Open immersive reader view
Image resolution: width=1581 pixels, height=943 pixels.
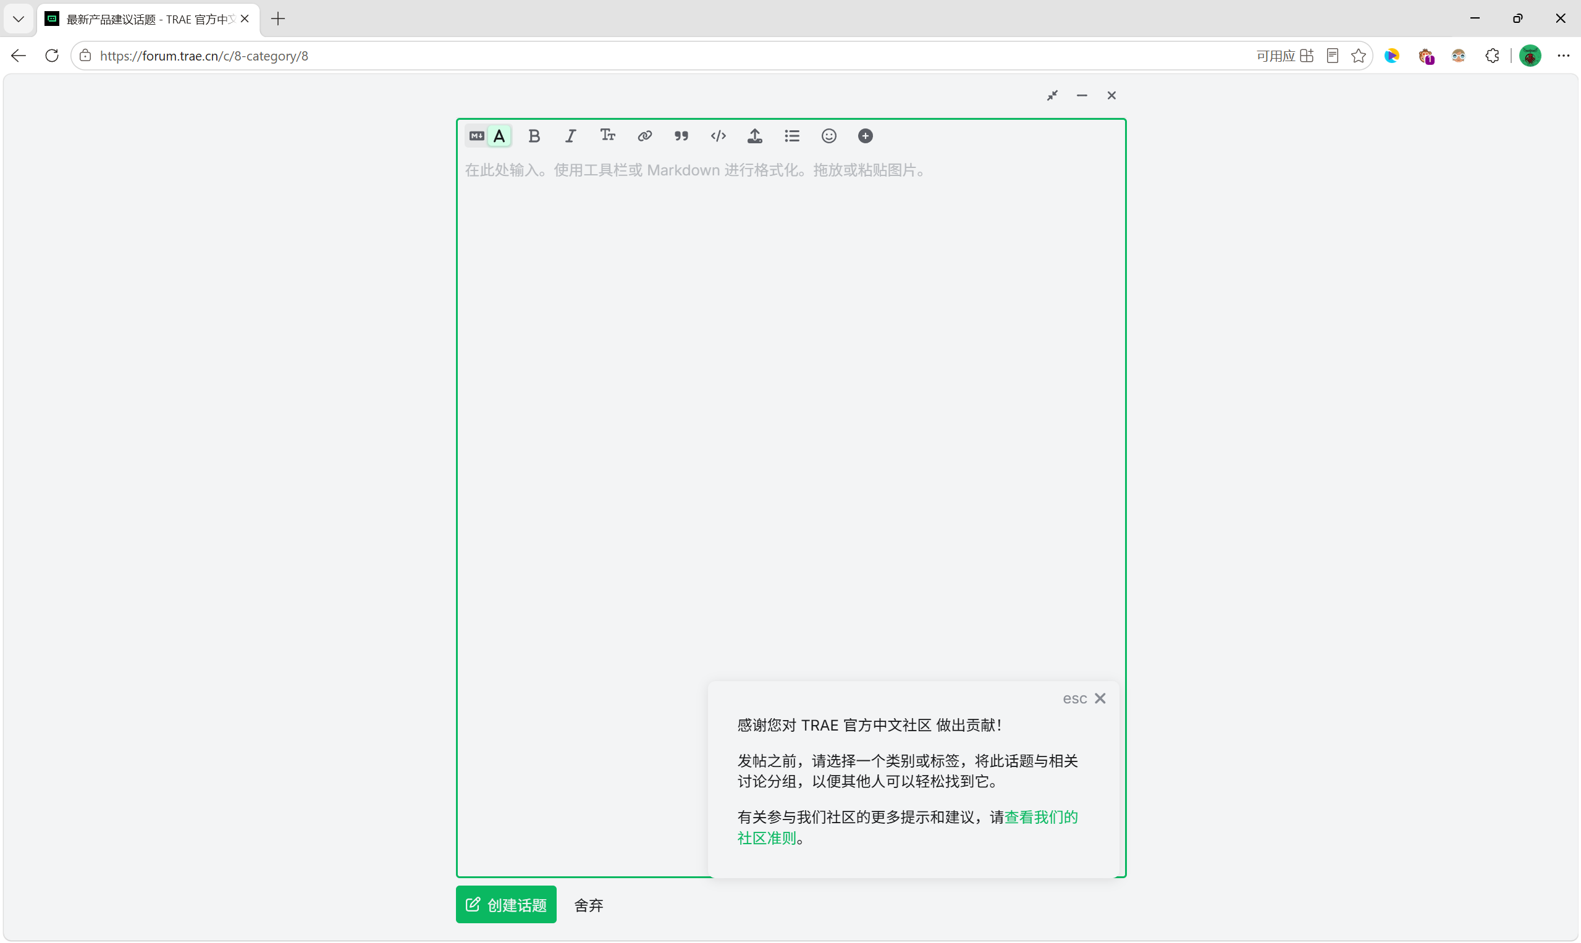click(x=1333, y=56)
